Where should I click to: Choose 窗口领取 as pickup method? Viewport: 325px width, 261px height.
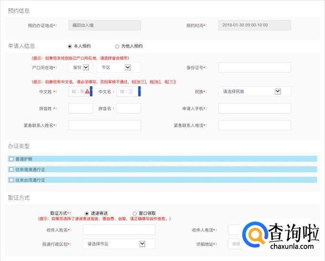click(x=134, y=213)
